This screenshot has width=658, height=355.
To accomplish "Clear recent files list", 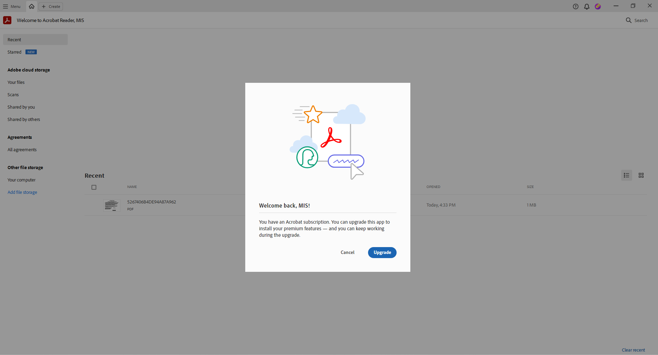I will [x=634, y=350].
